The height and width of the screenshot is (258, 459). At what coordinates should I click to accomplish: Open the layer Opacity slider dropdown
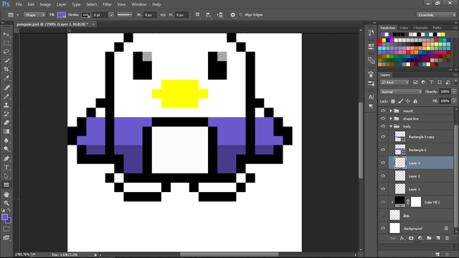454,92
